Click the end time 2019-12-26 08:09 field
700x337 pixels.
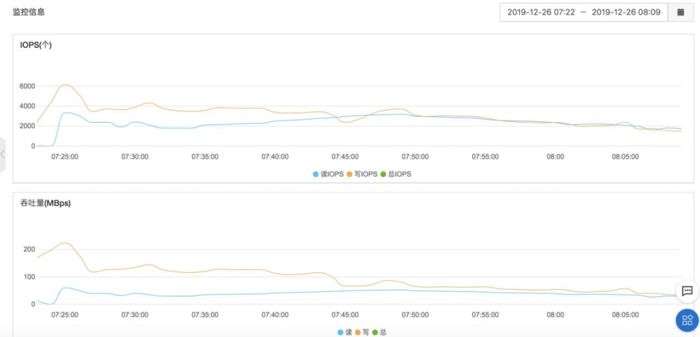coord(626,12)
